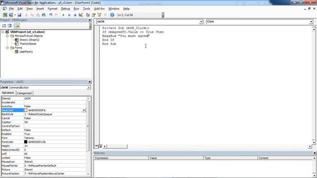
Task: Click the Cut scissors icon
Action: click(x=26, y=15)
